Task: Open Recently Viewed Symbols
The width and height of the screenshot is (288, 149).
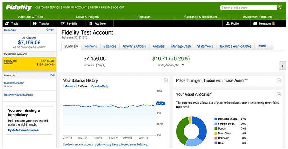Action: click(x=18, y=95)
